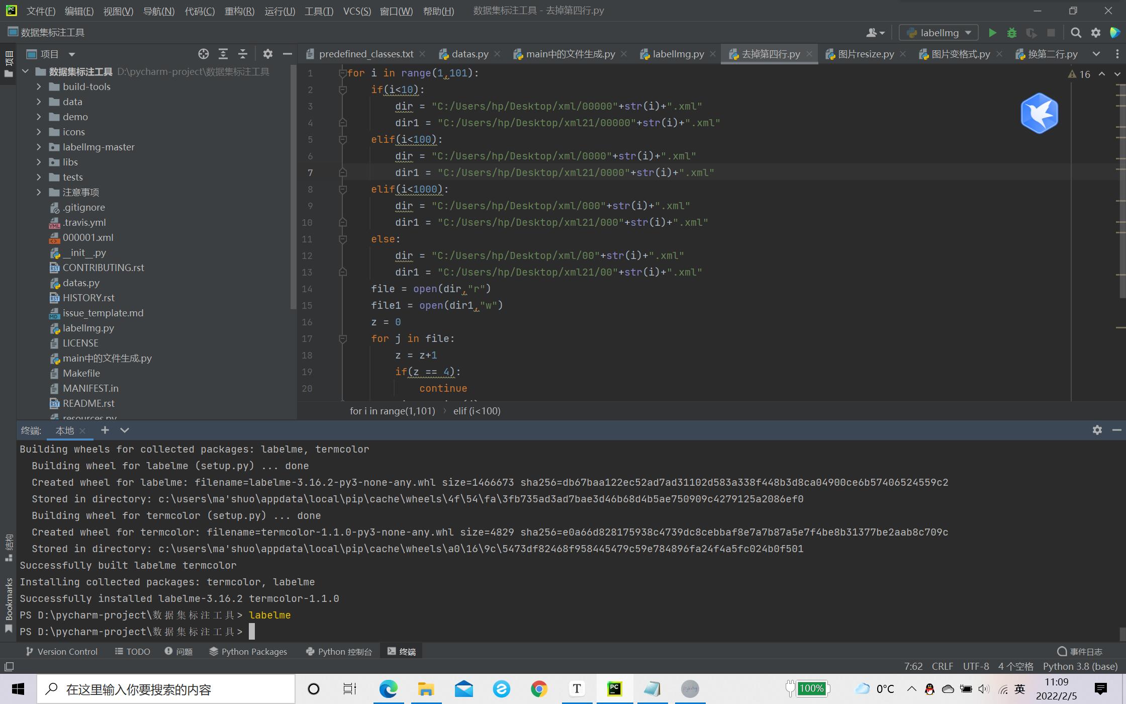Open the Python Packages tool window
This screenshot has width=1126, height=704.
[x=248, y=652]
